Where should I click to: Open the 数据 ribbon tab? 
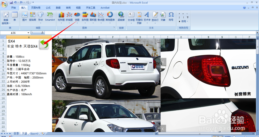[x=58, y=8]
